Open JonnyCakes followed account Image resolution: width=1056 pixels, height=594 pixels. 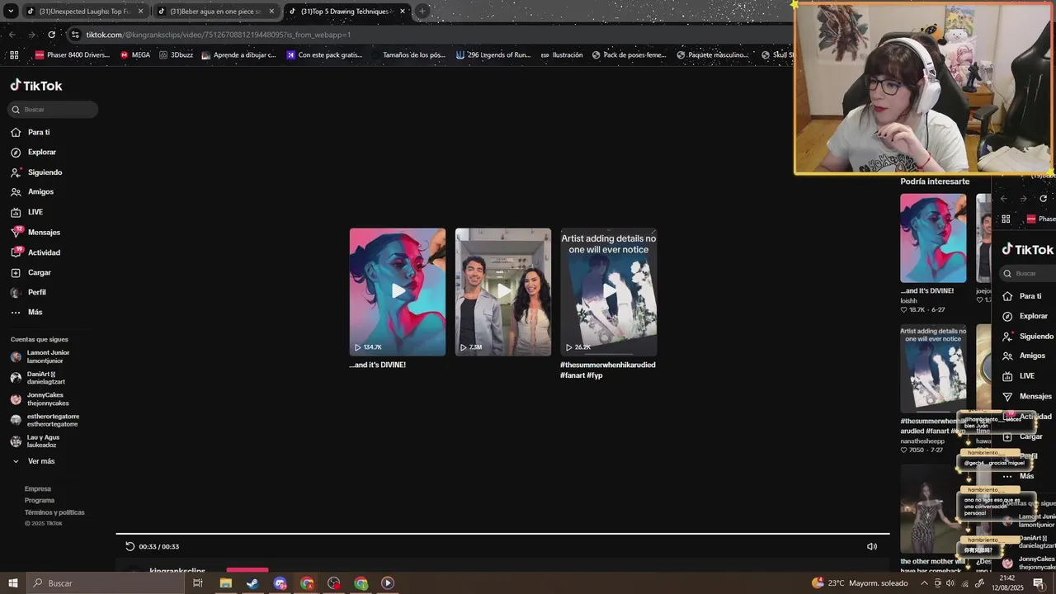[x=40, y=399]
